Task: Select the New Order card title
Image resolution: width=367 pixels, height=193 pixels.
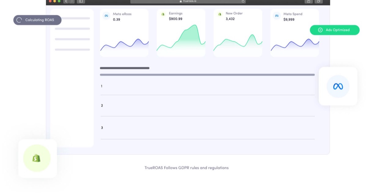Action: point(234,13)
